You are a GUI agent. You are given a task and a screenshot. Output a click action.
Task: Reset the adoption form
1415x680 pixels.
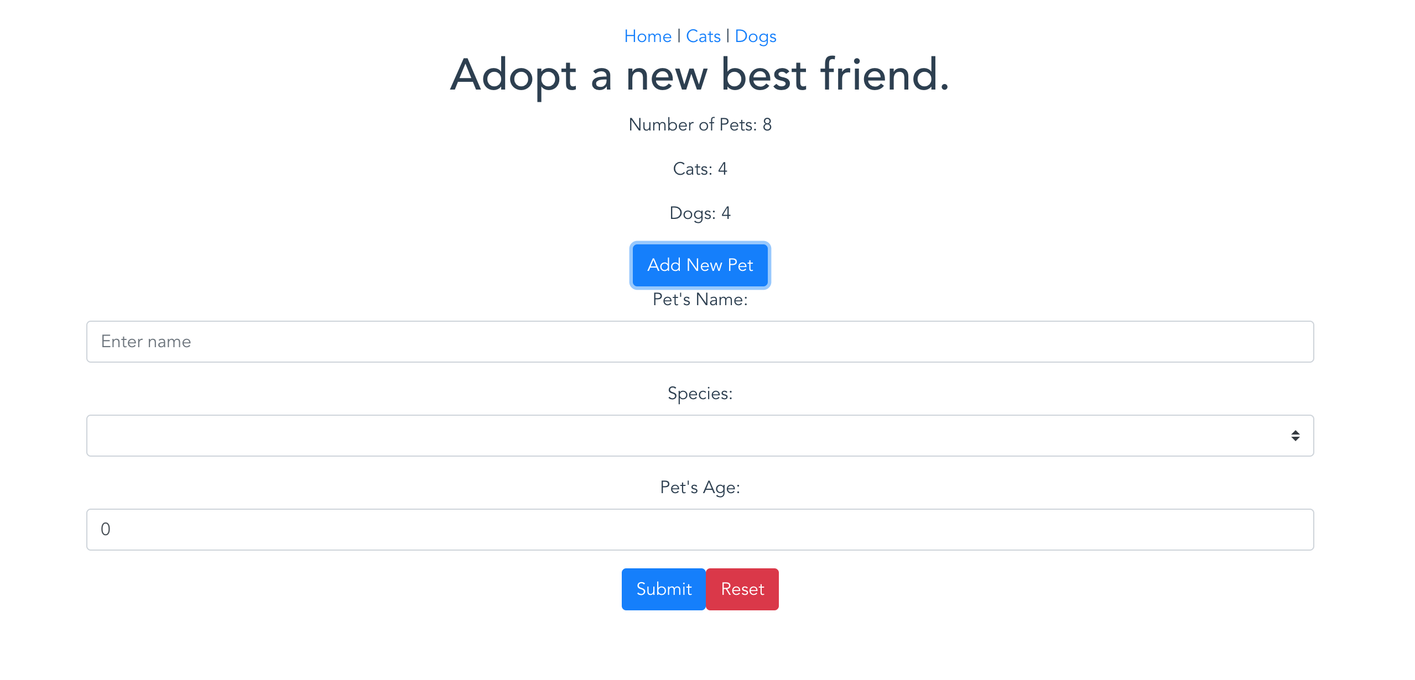742,589
